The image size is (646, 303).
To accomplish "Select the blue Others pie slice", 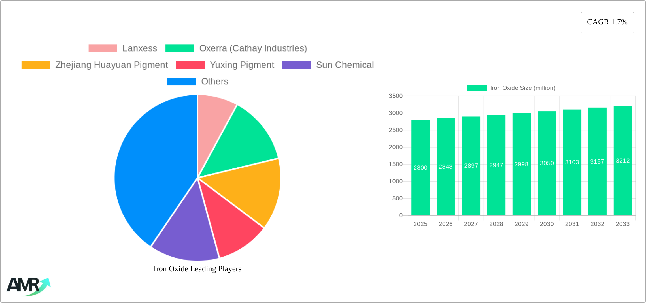I will [153, 170].
